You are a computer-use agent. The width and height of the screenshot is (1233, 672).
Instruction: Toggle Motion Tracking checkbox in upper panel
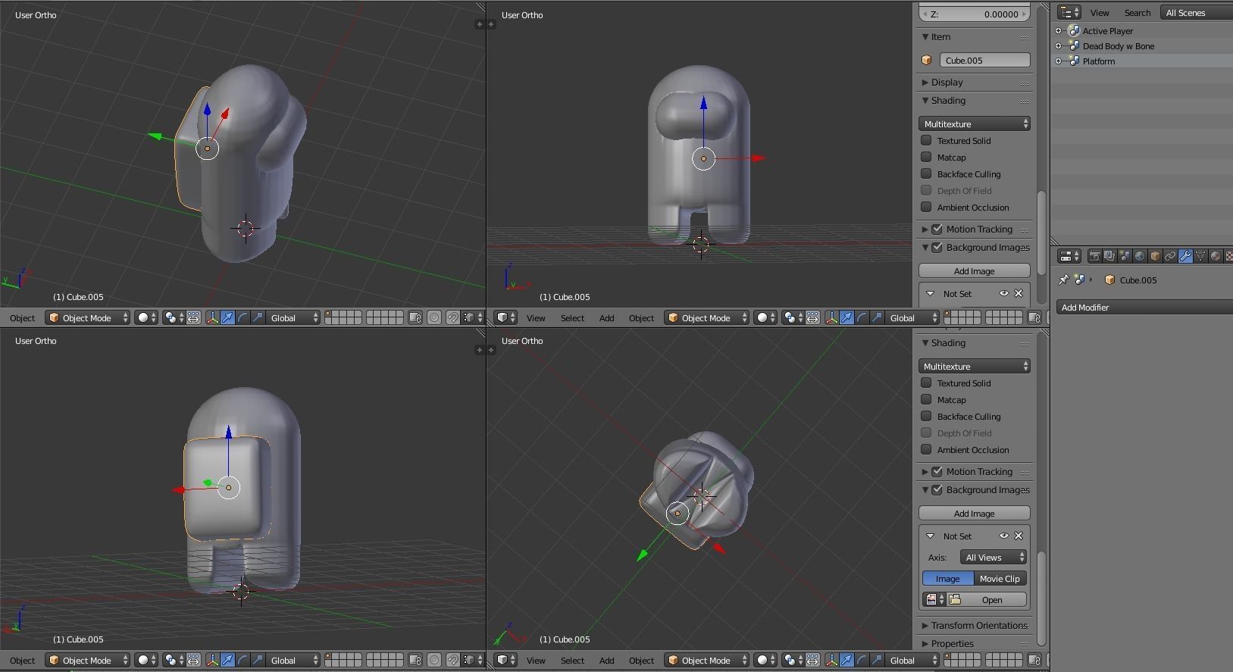[937, 229]
